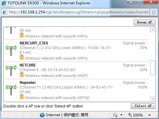Click the NETCORE Channel 6 details line
Image resolution: width=159 pixels, height=119 pixels.
tap(48, 70)
